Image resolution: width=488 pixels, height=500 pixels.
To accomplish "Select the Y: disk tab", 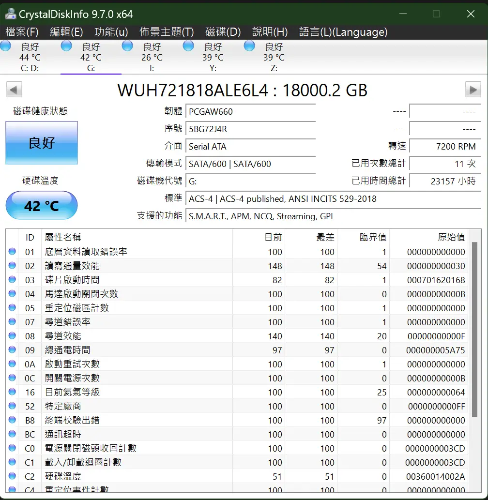I will point(213,58).
